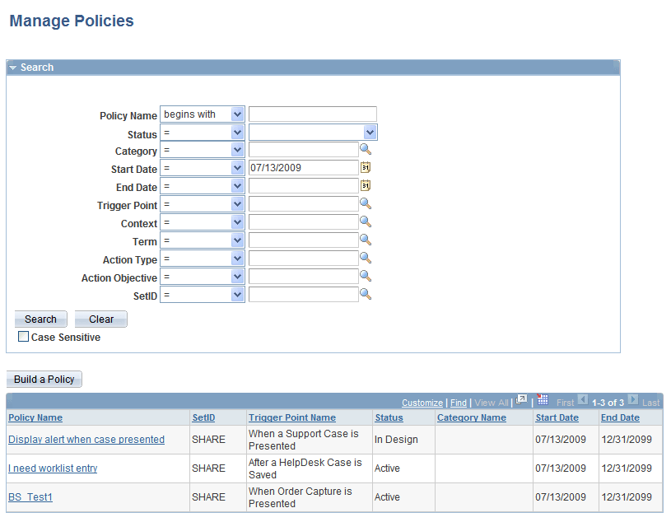Open the SetID lookup magnifier
Image resolution: width=671 pixels, height=522 pixels.
coord(366,293)
